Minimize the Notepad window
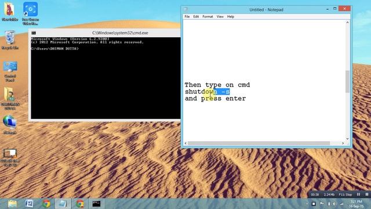Screen dimensions: 371x209 [328, 9]
